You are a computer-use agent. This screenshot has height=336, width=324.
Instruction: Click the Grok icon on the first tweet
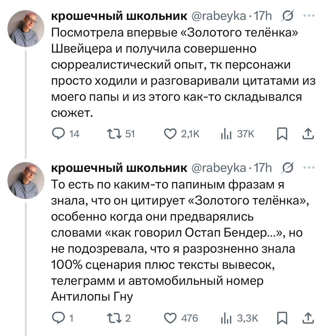287,16
